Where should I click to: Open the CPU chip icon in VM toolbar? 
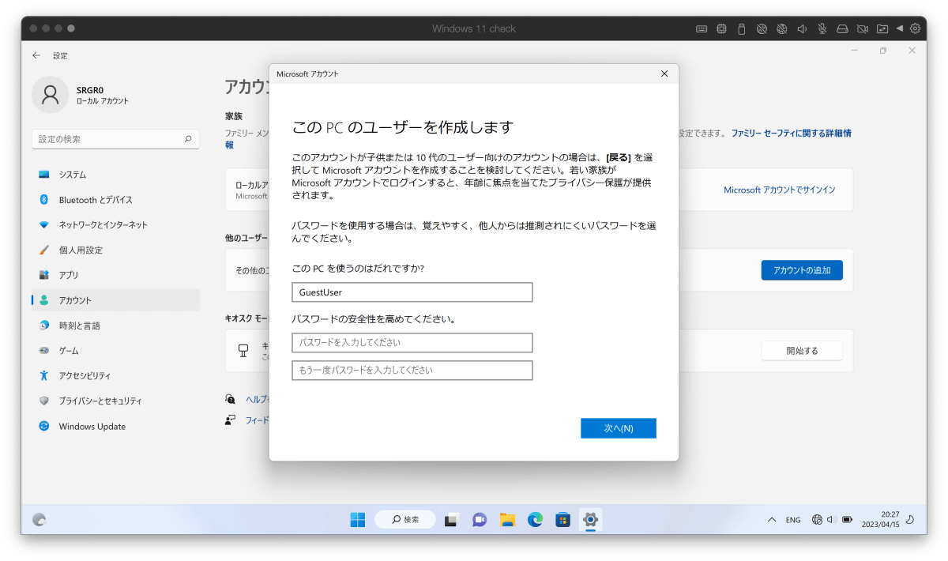point(721,28)
